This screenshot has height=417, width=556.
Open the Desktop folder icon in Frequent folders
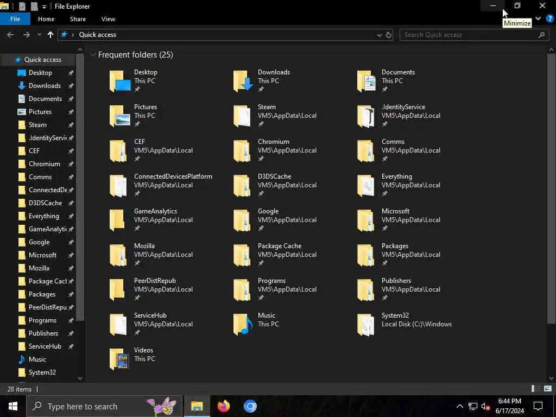[x=120, y=81]
